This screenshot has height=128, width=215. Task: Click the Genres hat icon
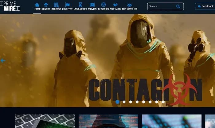coord(46,5)
